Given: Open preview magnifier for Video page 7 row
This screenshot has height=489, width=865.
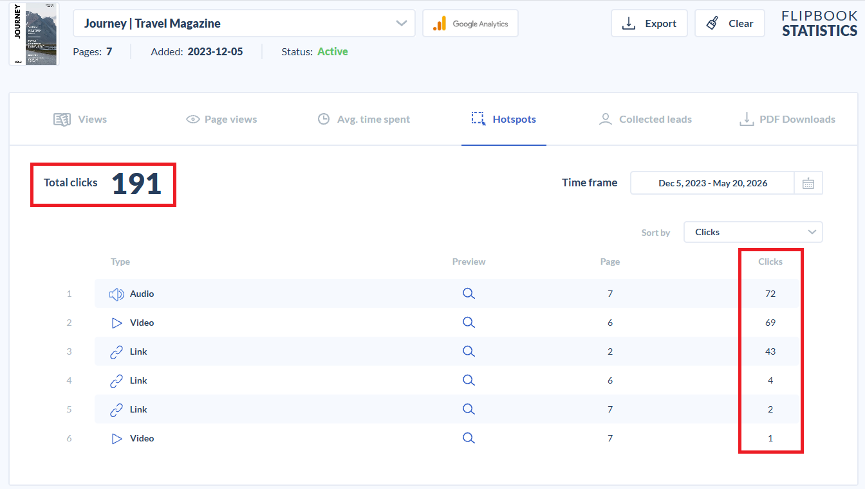Looking at the screenshot, I should [x=469, y=438].
